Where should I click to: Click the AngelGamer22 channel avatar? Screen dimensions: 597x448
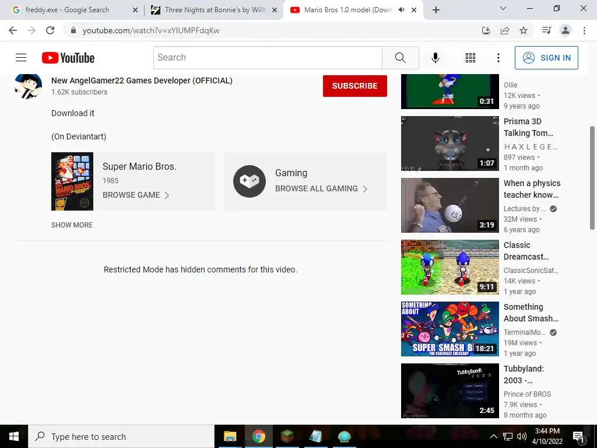[x=28, y=86]
